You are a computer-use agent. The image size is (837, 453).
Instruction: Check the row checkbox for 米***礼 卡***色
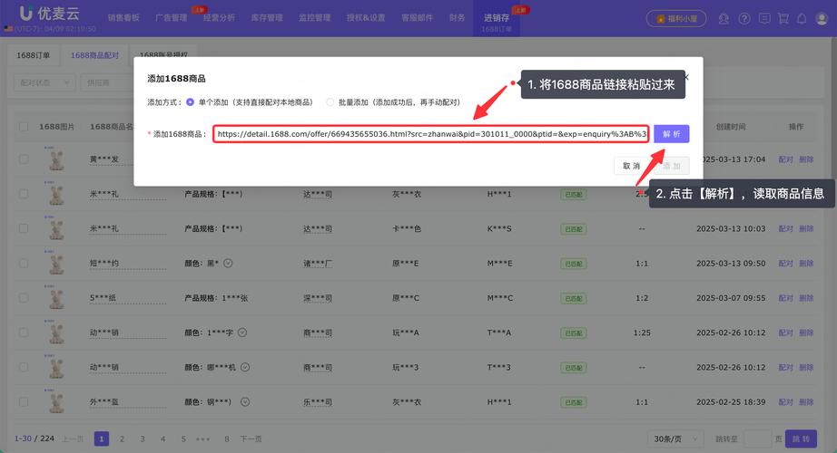24,228
